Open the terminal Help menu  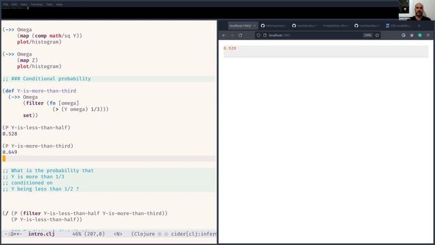[x=59, y=5]
